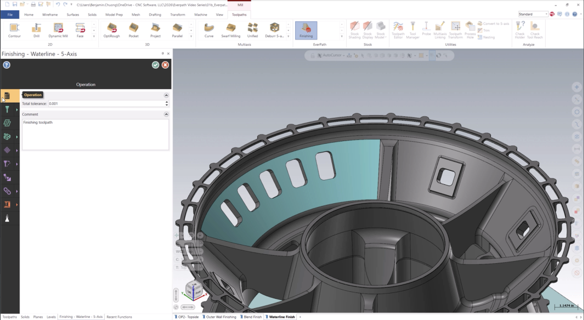Select the Contour 2D toolpath icon
The width and height of the screenshot is (584, 320).
[15, 30]
